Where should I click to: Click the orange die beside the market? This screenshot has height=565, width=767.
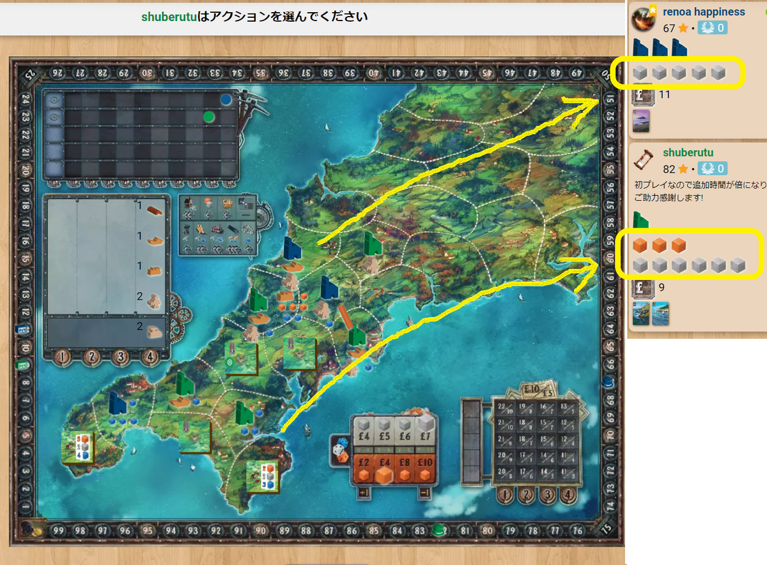coord(342,456)
